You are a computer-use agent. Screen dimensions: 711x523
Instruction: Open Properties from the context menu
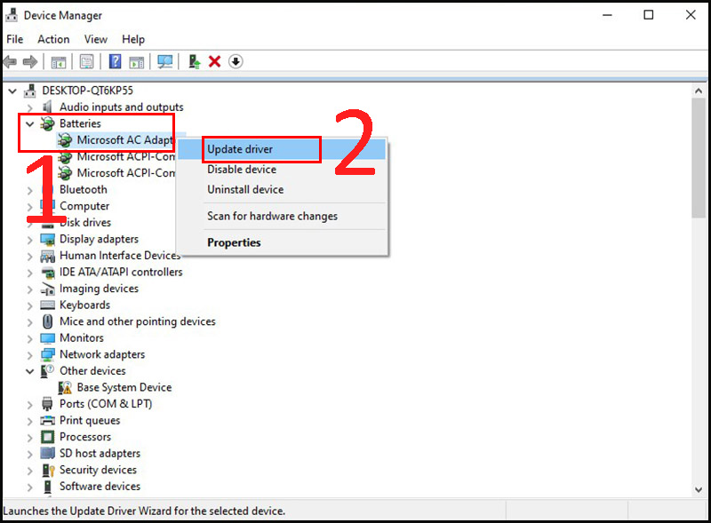pos(282,242)
